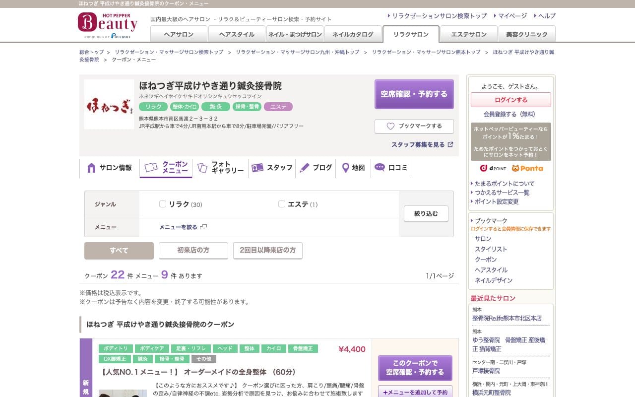Click the map pin icon for 地図
635x397 pixels.
pos(345,168)
